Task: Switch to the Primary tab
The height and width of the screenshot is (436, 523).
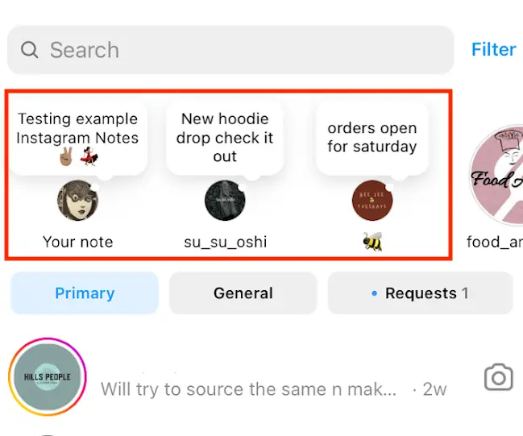Action: pos(85,293)
